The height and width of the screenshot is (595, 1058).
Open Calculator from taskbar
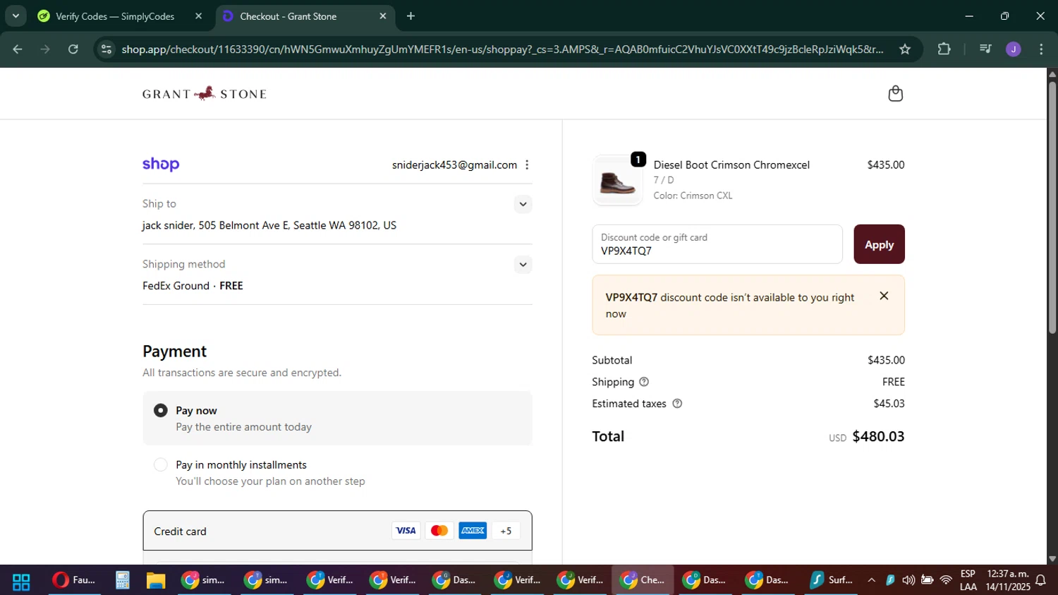click(123, 580)
